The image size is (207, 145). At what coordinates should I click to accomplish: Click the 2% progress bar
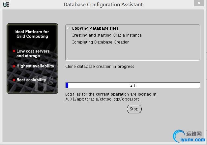[x=133, y=85]
